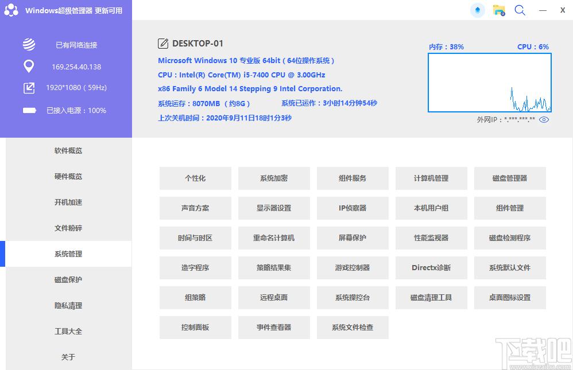Switch to 隐私清理 section

[68, 305]
